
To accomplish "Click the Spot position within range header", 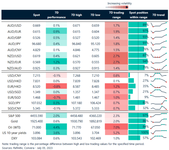I will [x=138, y=15].
